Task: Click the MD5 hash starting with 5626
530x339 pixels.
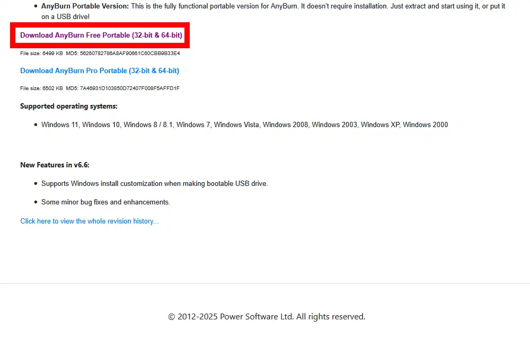Action: 130,53
